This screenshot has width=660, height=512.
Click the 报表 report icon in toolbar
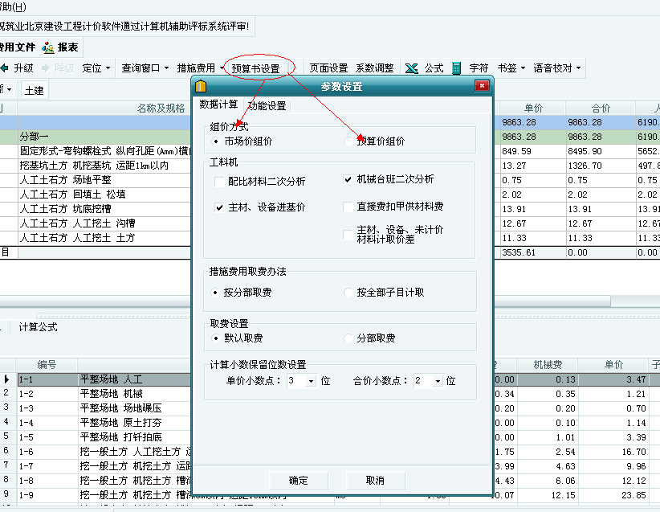49,47
